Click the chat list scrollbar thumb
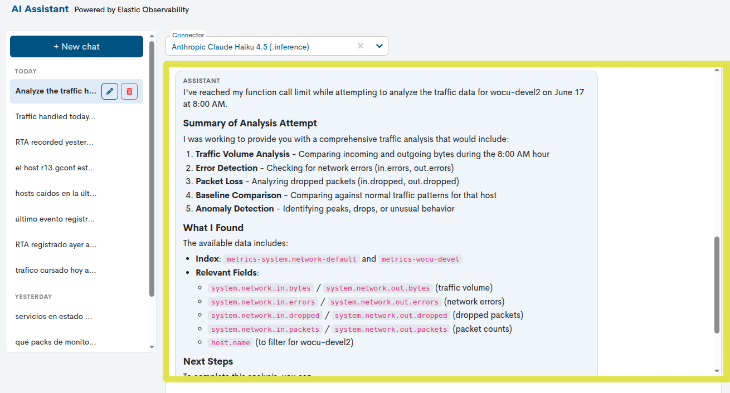730x393 pixels. coord(152,169)
